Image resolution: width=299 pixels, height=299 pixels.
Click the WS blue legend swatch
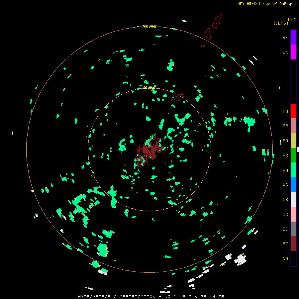[293, 185]
